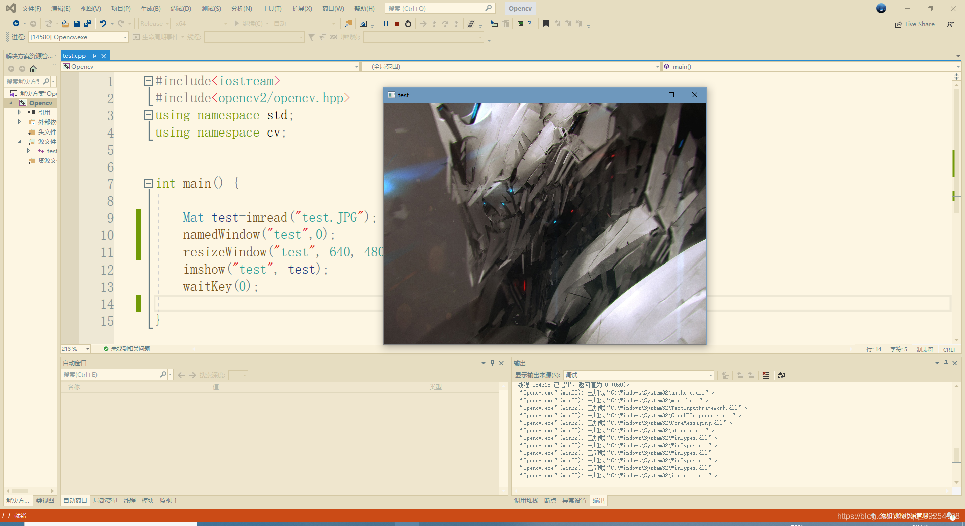Toggle bookmark on the current line
Viewport: 965px width, 526px height.
[546, 23]
